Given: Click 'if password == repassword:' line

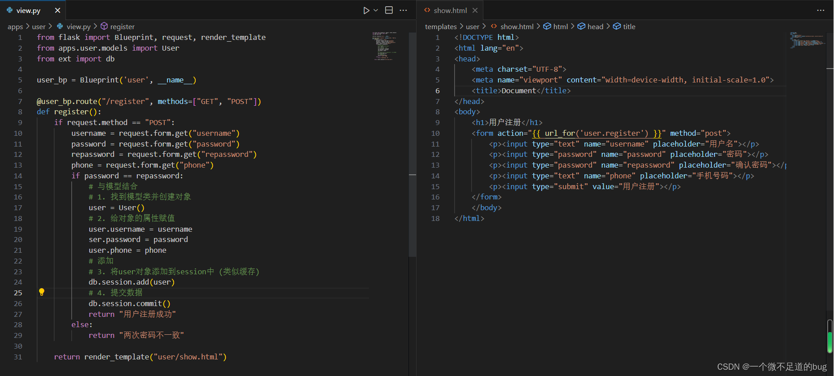Looking at the screenshot, I should pyautogui.click(x=127, y=176).
